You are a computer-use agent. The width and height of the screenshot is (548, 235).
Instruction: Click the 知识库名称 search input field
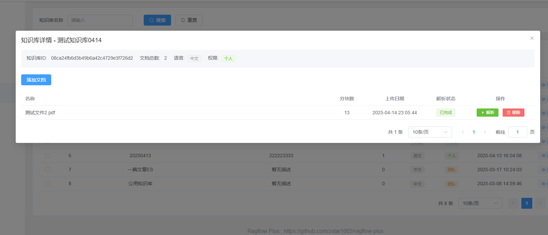[100, 20]
